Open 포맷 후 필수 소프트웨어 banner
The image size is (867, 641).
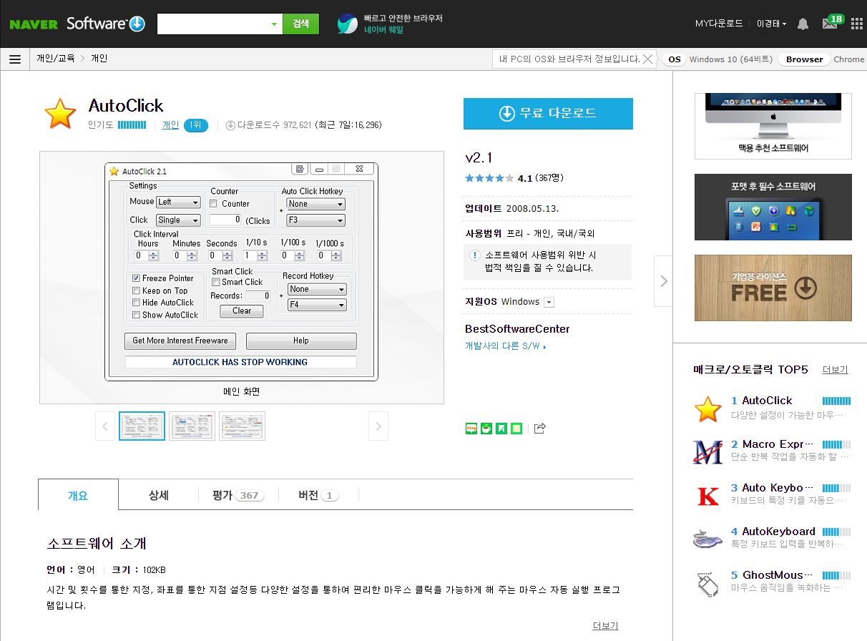pyautogui.click(x=773, y=207)
